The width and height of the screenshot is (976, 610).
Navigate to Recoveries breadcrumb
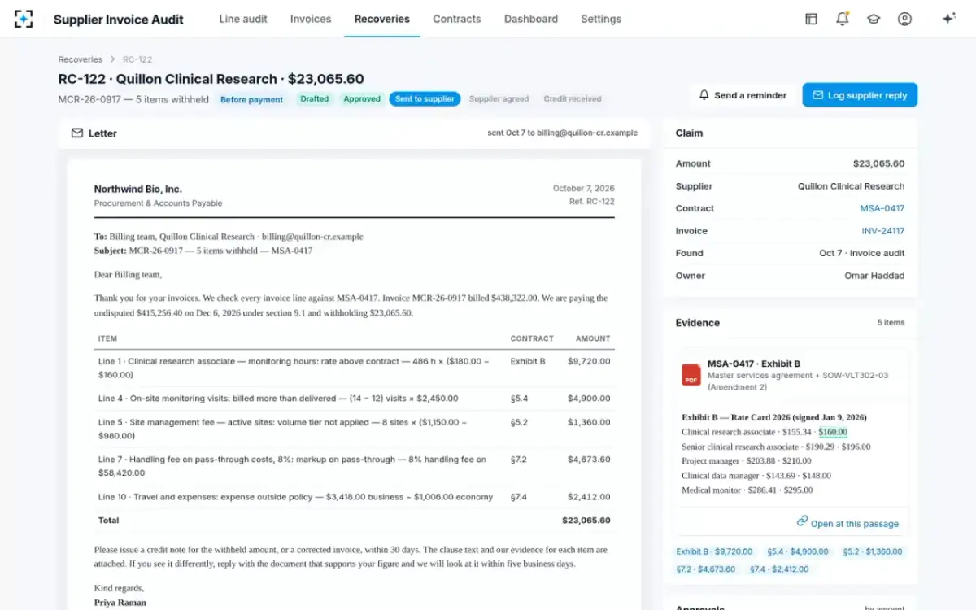81,59
